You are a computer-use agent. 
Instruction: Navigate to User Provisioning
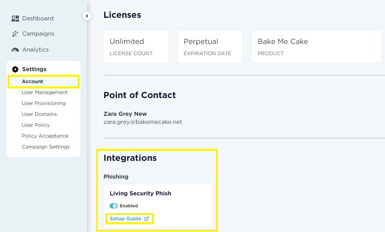coord(44,103)
